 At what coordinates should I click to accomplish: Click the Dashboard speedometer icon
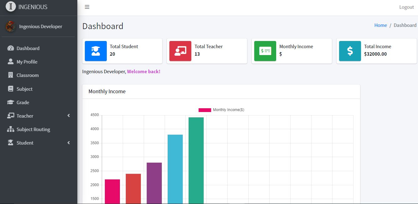click(x=11, y=48)
